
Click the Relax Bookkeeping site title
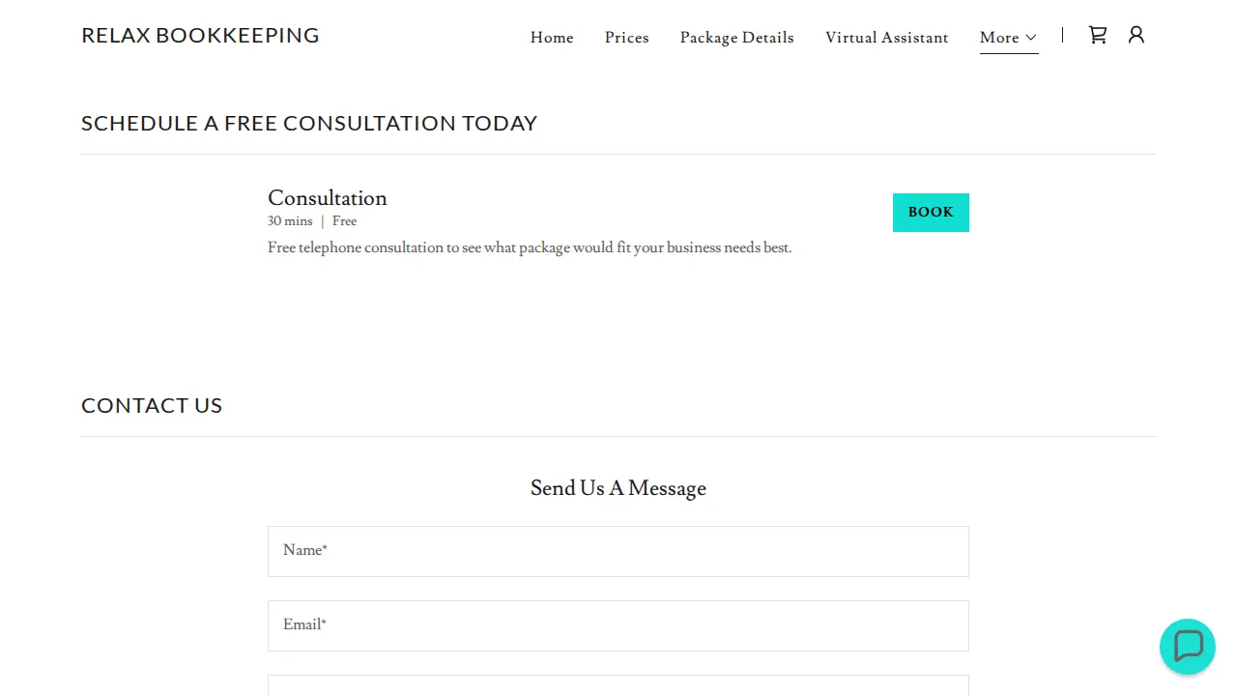200,36
